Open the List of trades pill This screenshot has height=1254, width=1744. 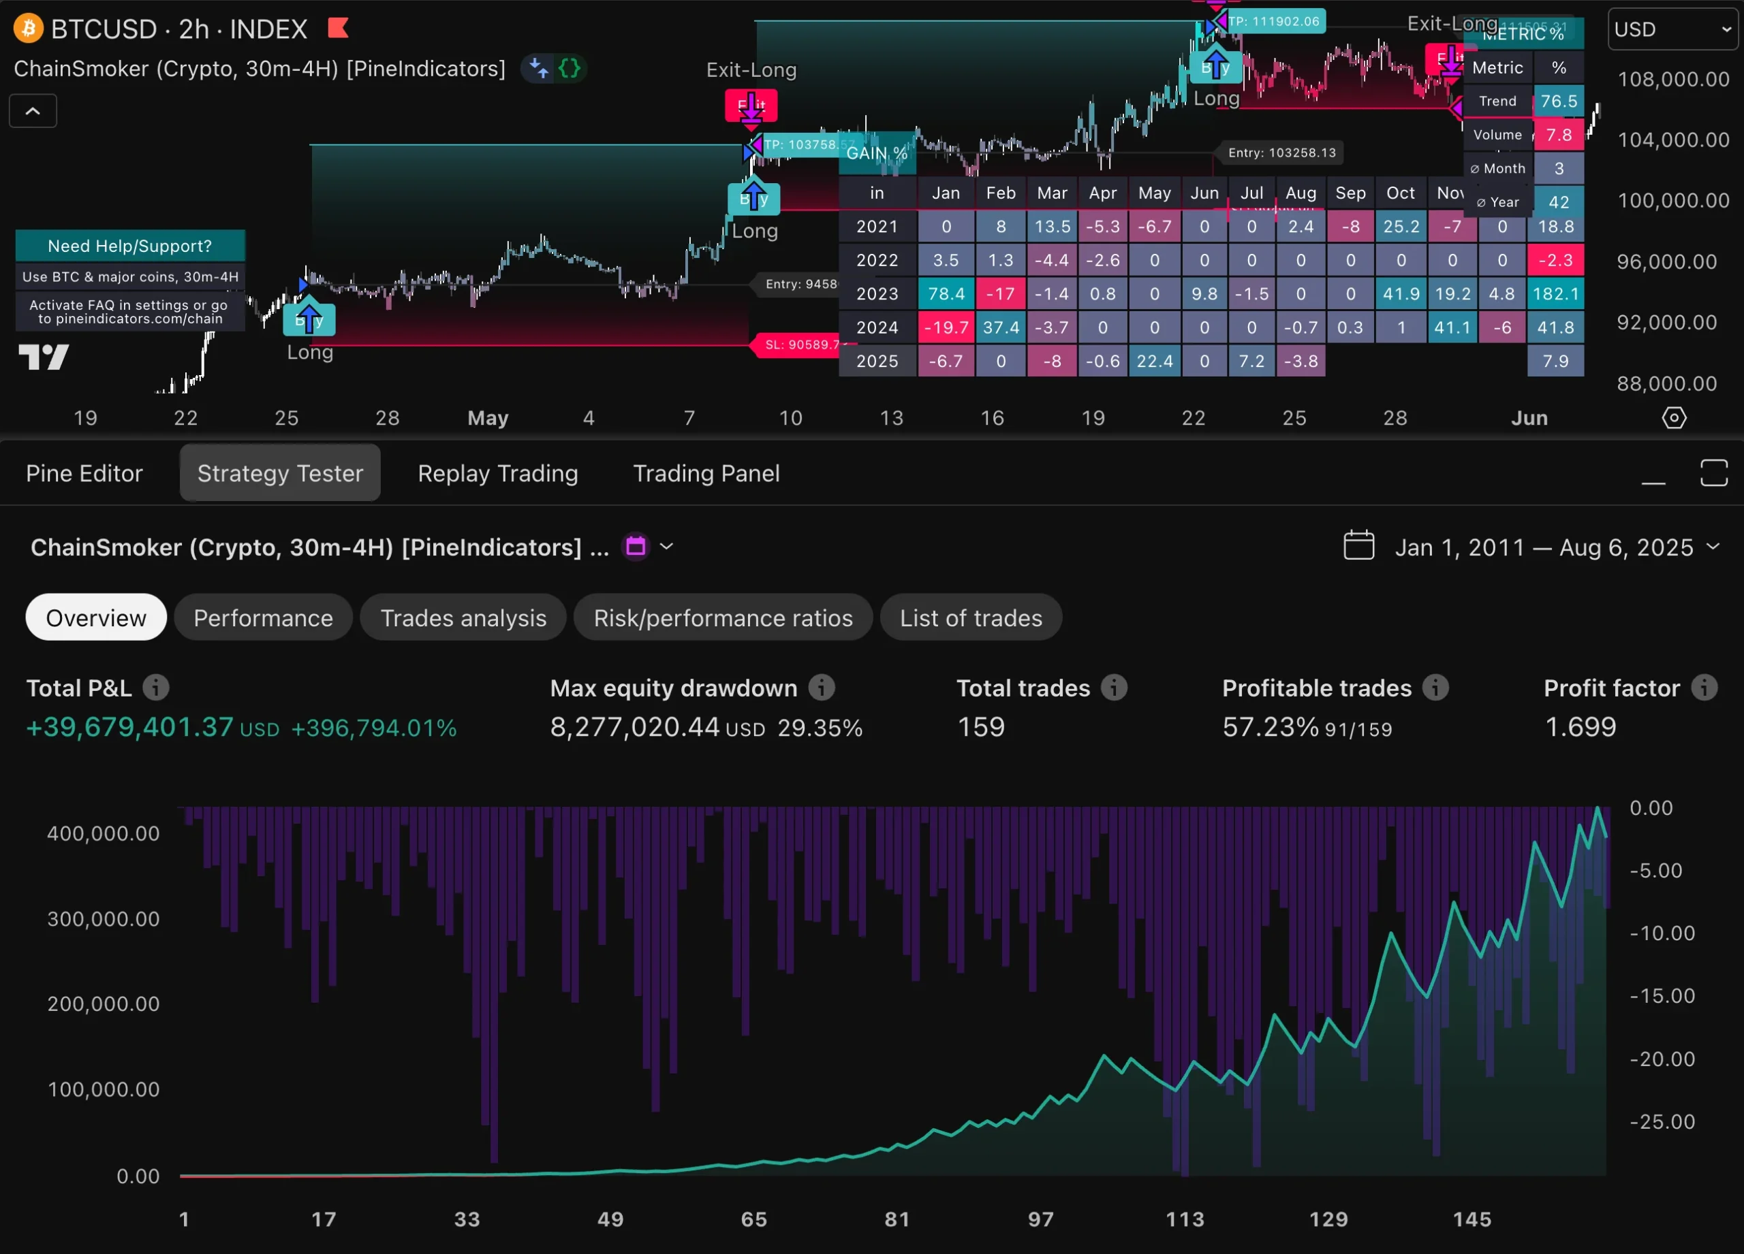(970, 617)
